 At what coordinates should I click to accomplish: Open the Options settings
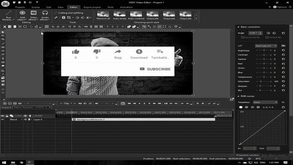pyautogui.click(x=280, y=7)
